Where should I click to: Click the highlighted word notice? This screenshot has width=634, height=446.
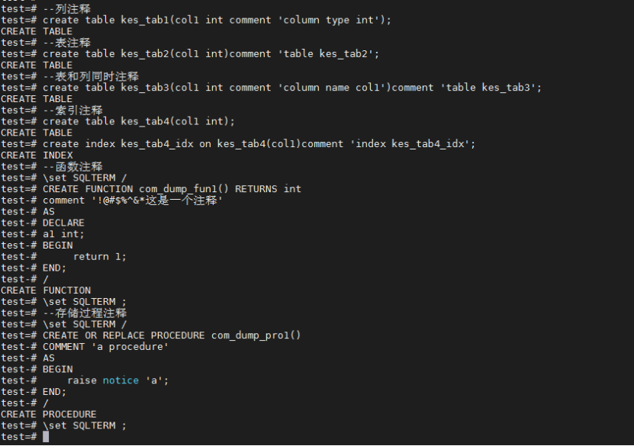pyautogui.click(x=121, y=380)
